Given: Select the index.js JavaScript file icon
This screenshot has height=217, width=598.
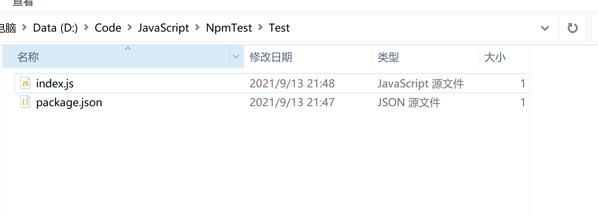Looking at the screenshot, I should 25,83.
